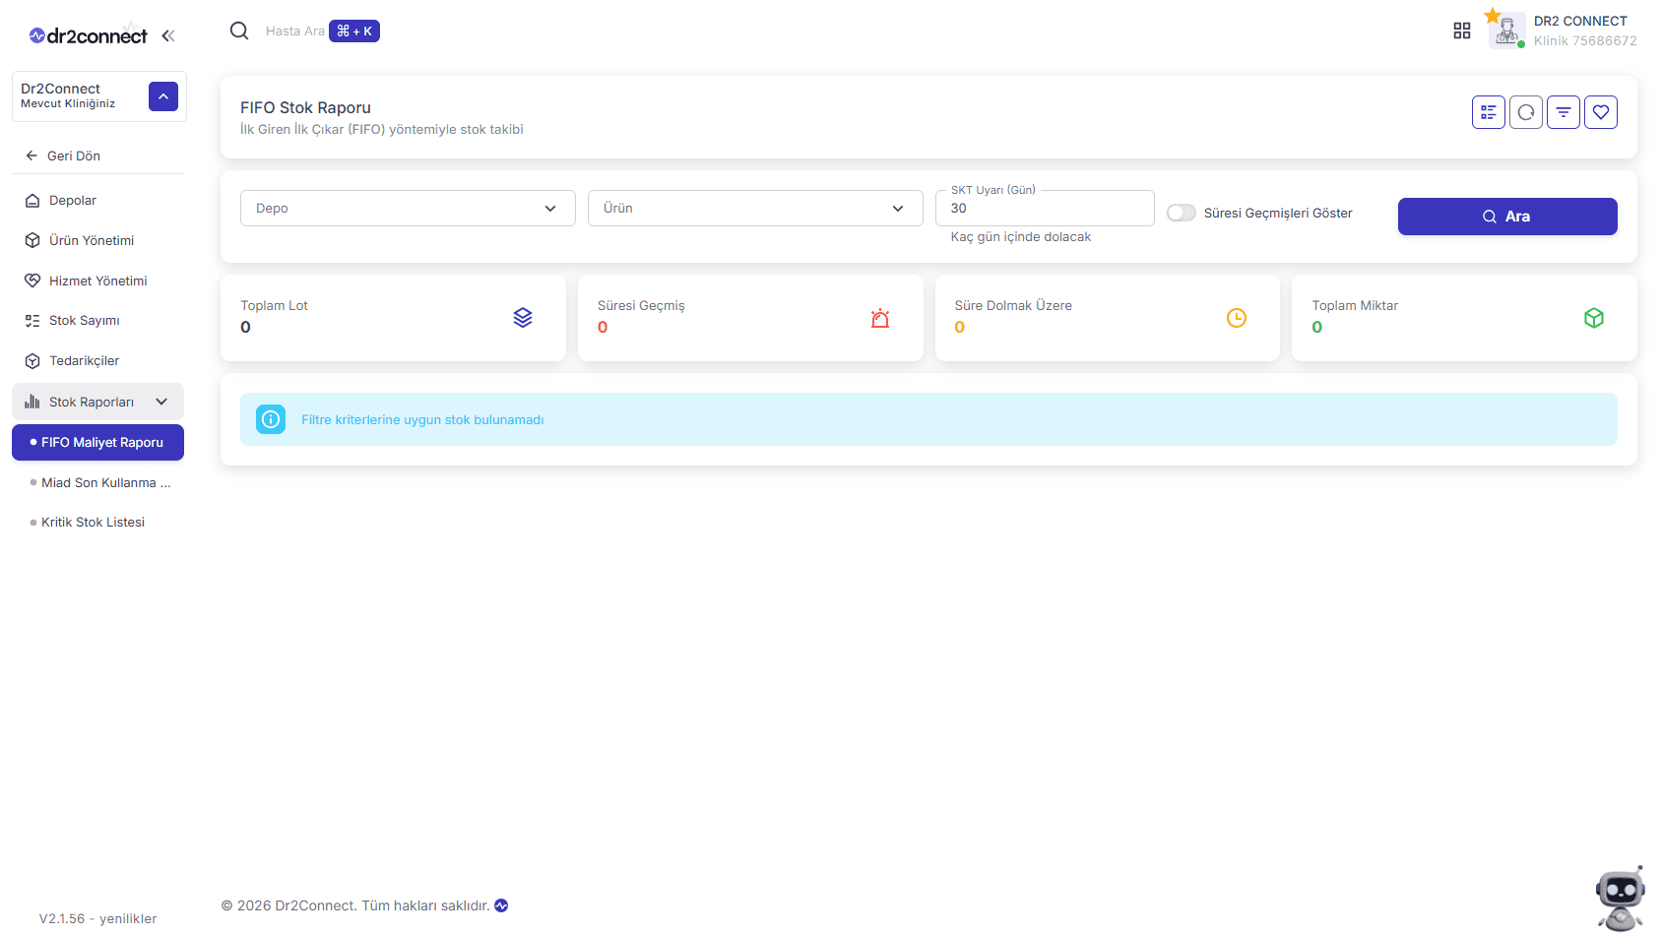Focus the Hasta Ara search field
This screenshot has width=1661, height=935.
click(x=294, y=31)
